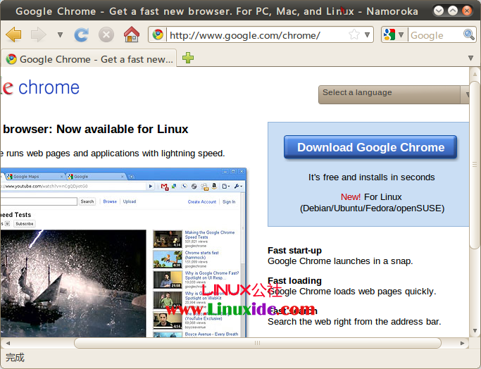Click the Subscribe button in embedded page

point(25,224)
